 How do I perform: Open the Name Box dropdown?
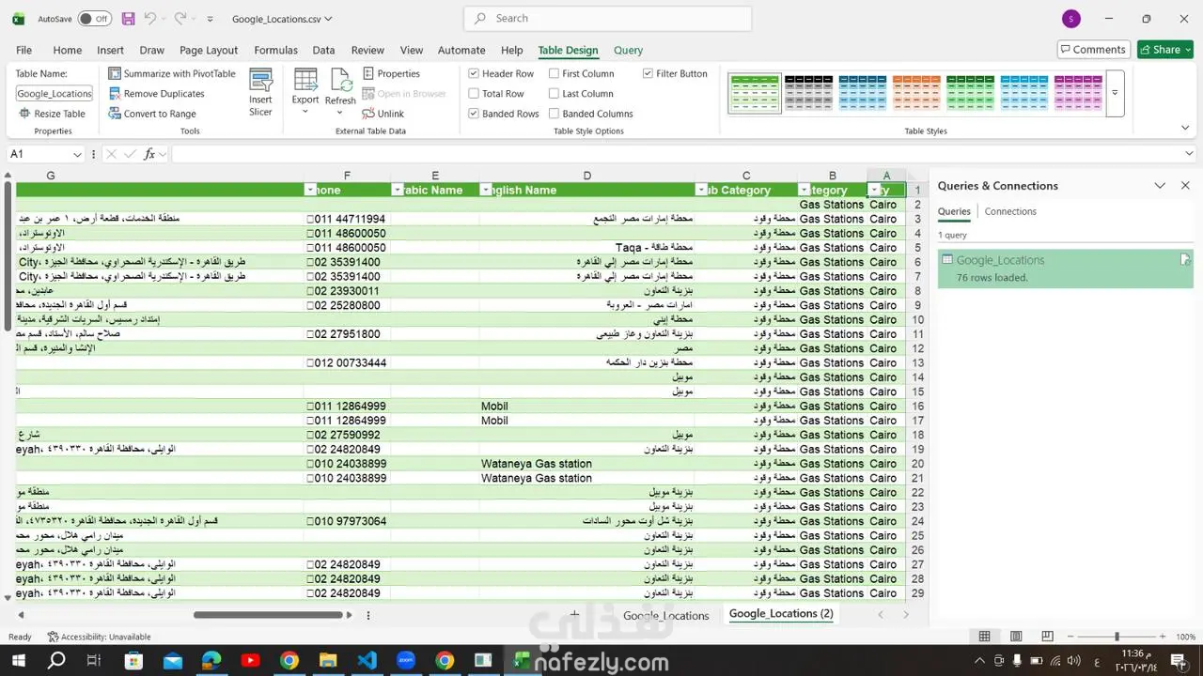tap(77, 154)
